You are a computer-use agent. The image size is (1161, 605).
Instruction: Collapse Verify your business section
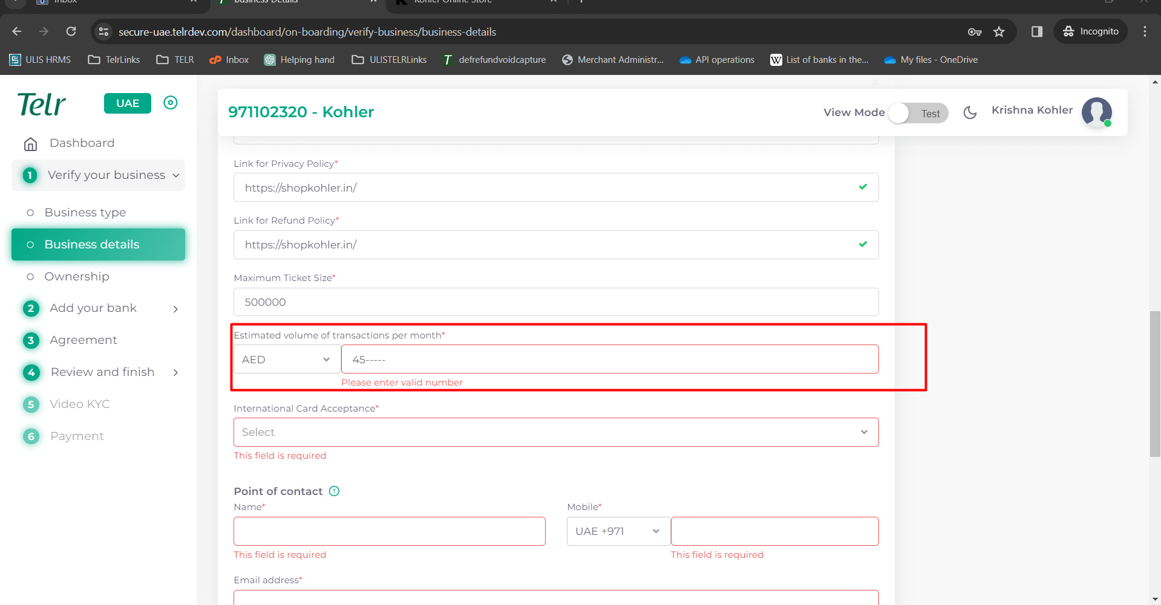[x=98, y=175]
